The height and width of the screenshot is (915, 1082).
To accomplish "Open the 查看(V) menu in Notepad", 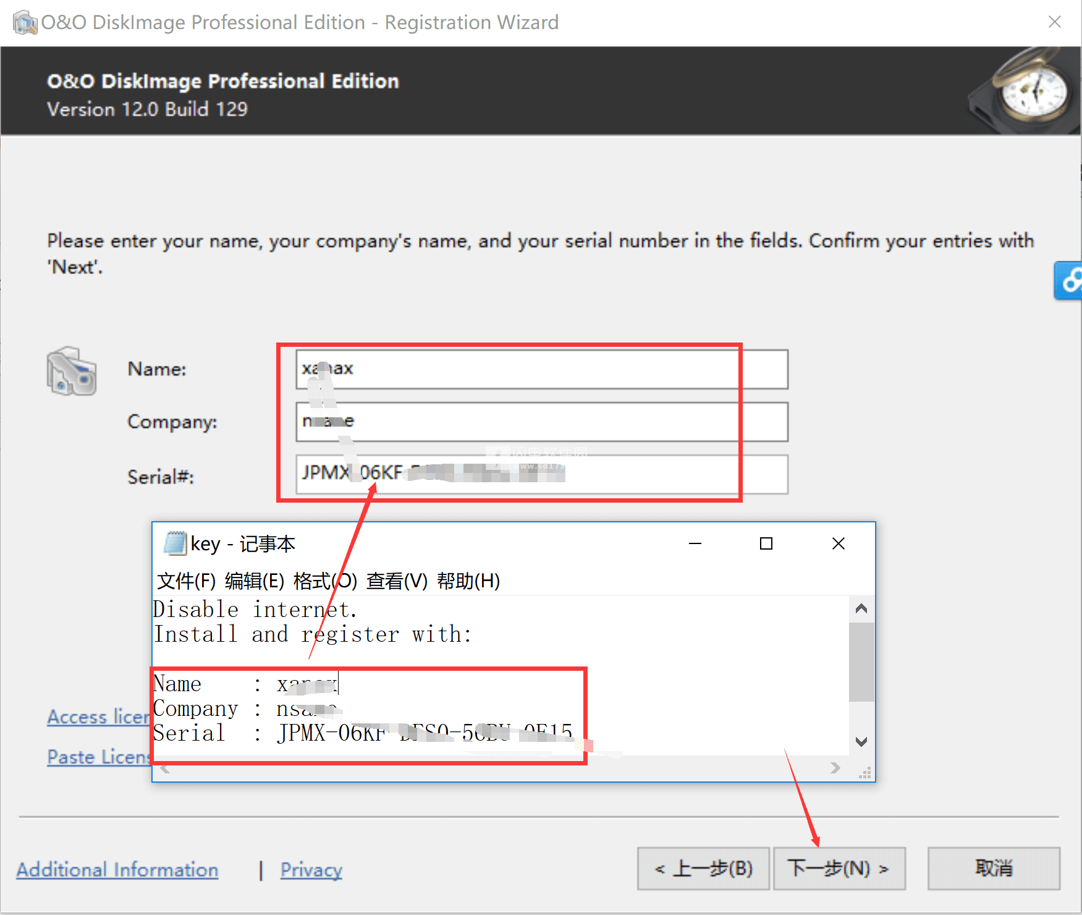I will coord(397,581).
